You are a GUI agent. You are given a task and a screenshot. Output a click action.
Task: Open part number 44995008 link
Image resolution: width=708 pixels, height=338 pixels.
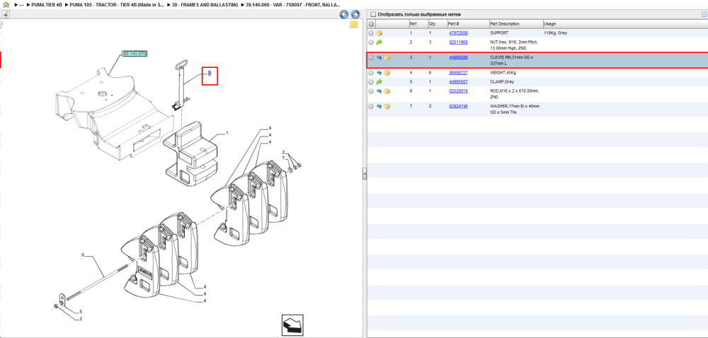tap(458, 58)
